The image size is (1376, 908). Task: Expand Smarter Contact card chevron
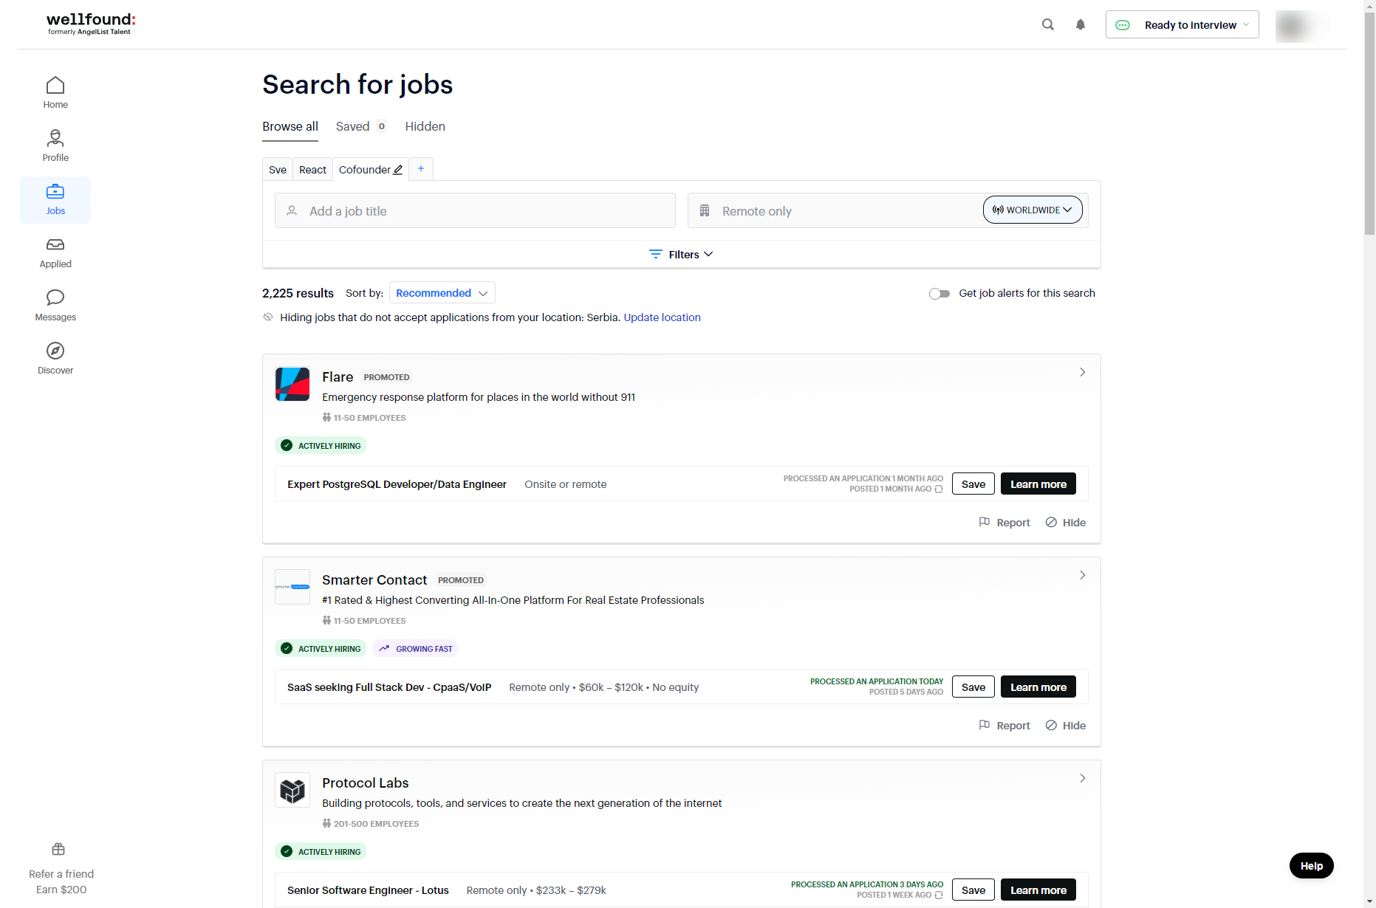pos(1083,575)
